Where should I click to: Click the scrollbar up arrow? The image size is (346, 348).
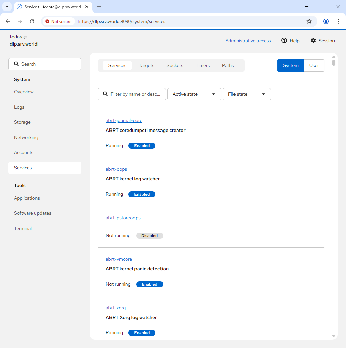(333, 57)
